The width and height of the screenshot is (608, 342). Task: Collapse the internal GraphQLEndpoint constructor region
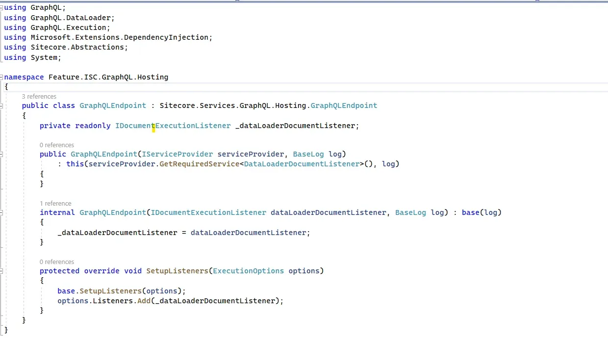(x=1, y=212)
